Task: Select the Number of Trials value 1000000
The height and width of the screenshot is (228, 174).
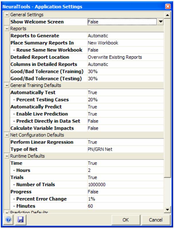Action: (x=126, y=185)
